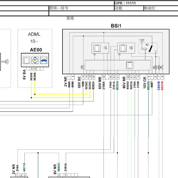Click the chip icon left of R3 relay
Screen dimensions: 178x178
tap(123, 48)
